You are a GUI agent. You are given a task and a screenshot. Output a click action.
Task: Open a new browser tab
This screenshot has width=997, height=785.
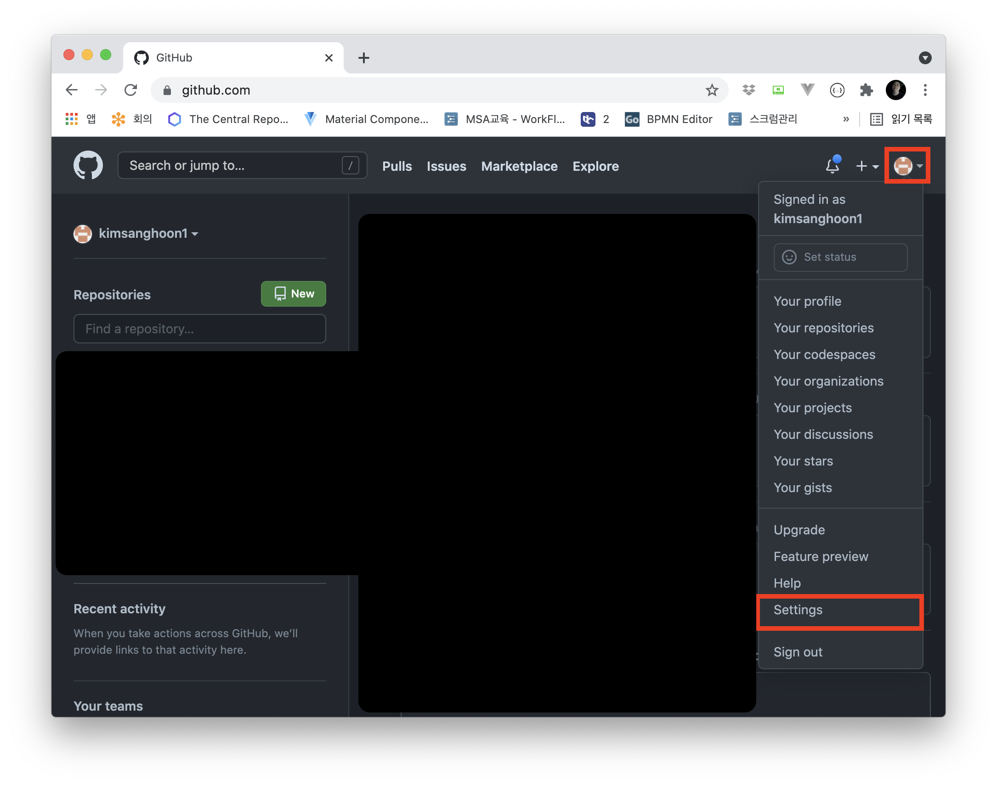pyautogui.click(x=363, y=58)
